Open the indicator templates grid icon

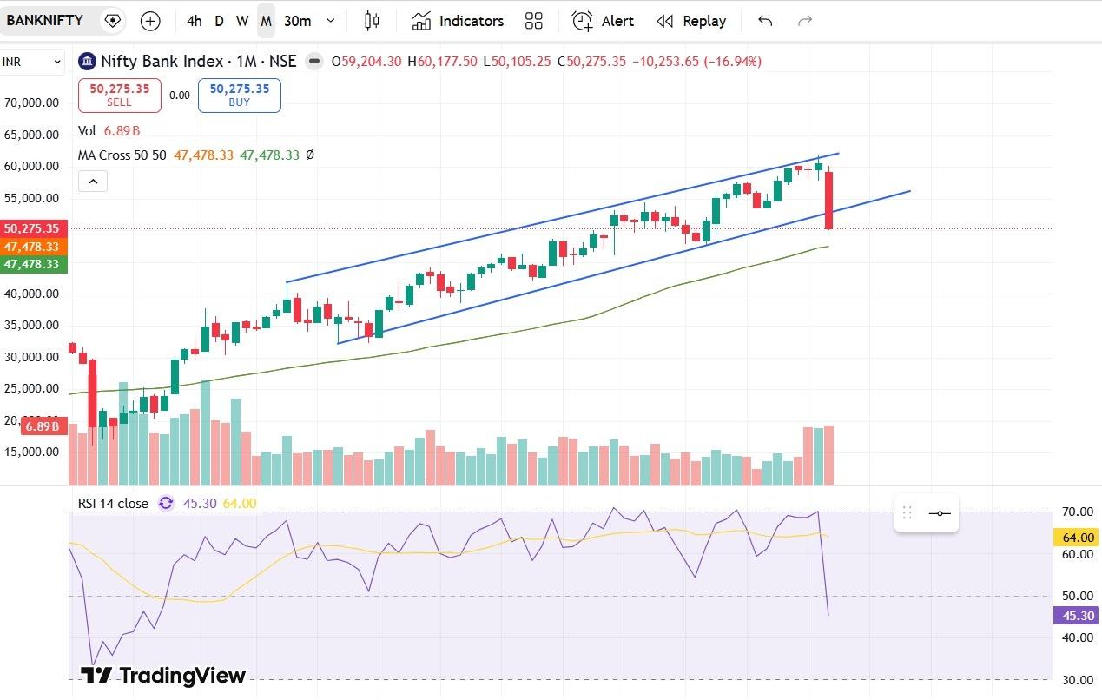tap(534, 21)
